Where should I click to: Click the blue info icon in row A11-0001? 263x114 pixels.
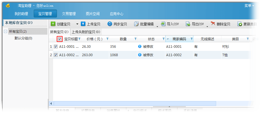139,46
